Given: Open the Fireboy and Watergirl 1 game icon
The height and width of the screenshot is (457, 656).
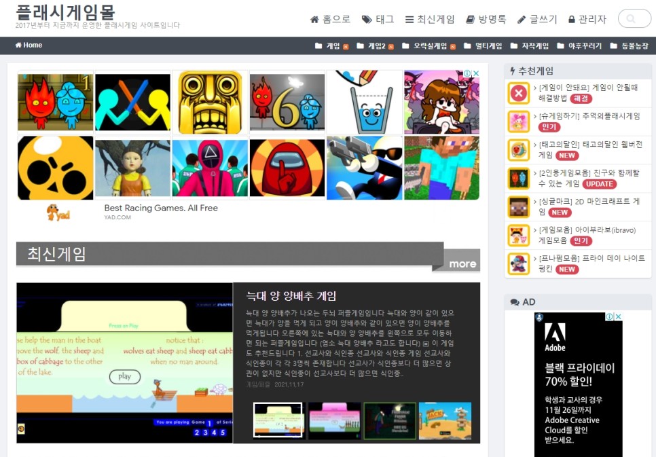Looking at the screenshot, I should coord(55,102).
